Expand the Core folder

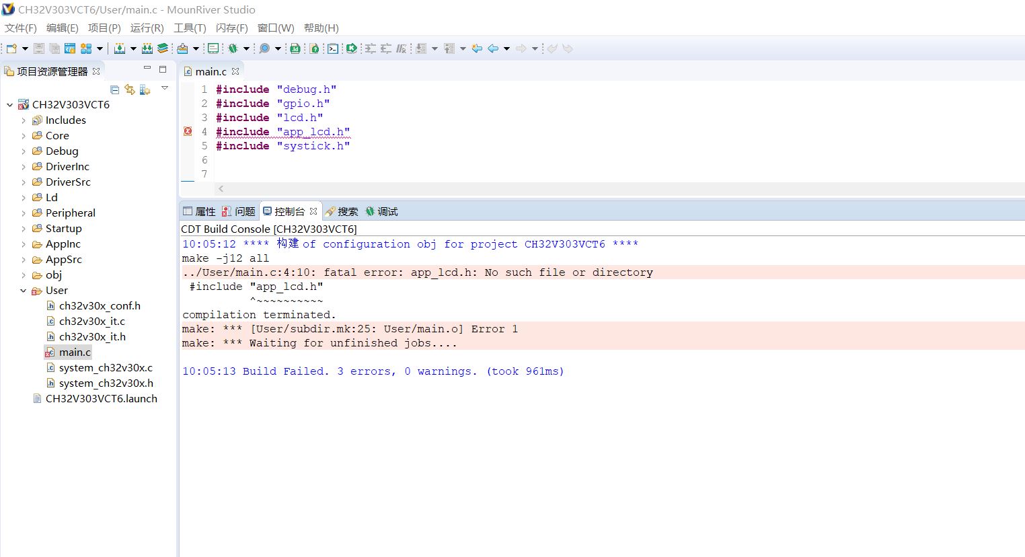(x=24, y=136)
